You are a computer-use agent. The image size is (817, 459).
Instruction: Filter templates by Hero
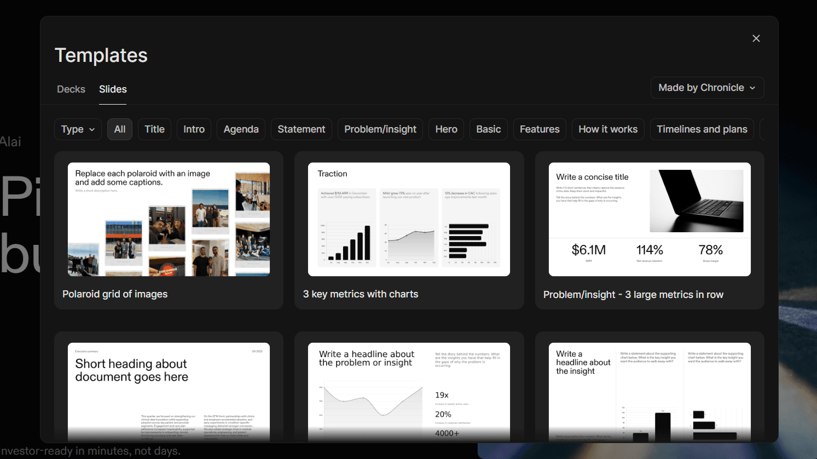446,129
